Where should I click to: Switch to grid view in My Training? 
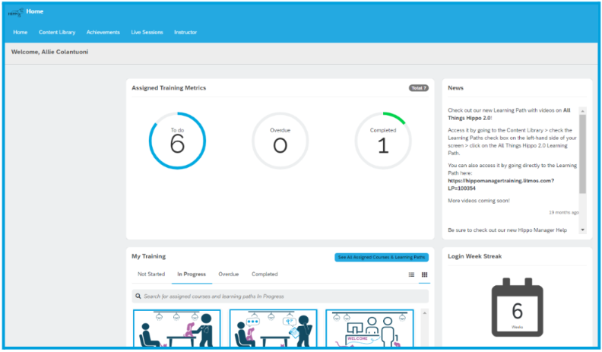(x=424, y=274)
